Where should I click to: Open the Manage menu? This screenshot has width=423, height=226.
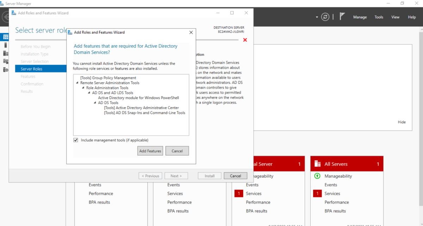(360, 17)
